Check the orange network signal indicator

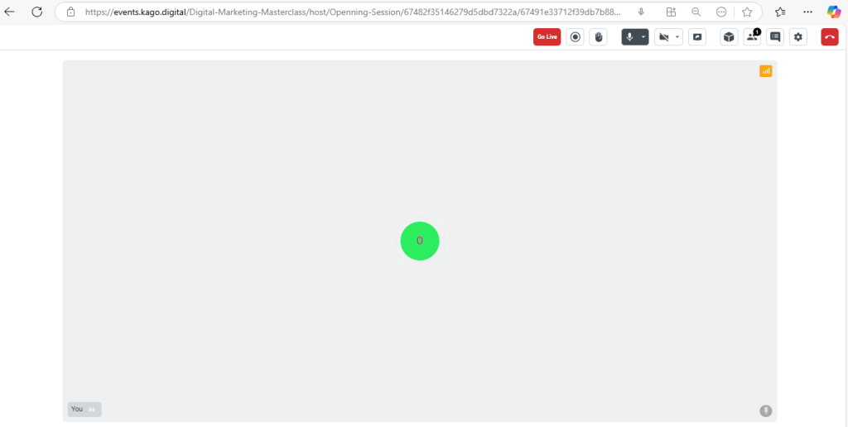coord(766,71)
